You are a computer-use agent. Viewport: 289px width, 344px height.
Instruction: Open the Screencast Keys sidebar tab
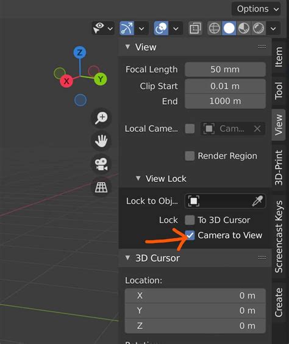point(279,237)
